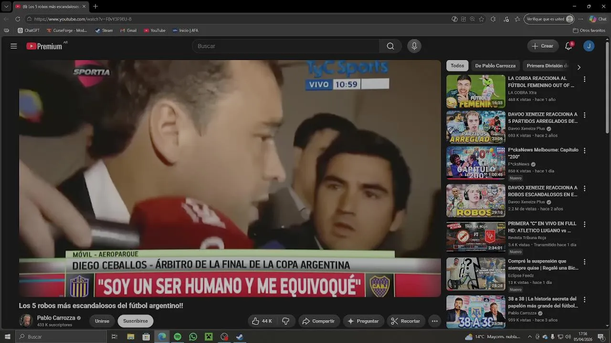The height and width of the screenshot is (343, 611).
Task: Select De Pablo Carrozza filter chip
Action: [x=495, y=66]
